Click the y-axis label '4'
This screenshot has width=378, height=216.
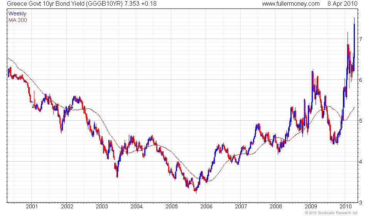tap(361, 162)
